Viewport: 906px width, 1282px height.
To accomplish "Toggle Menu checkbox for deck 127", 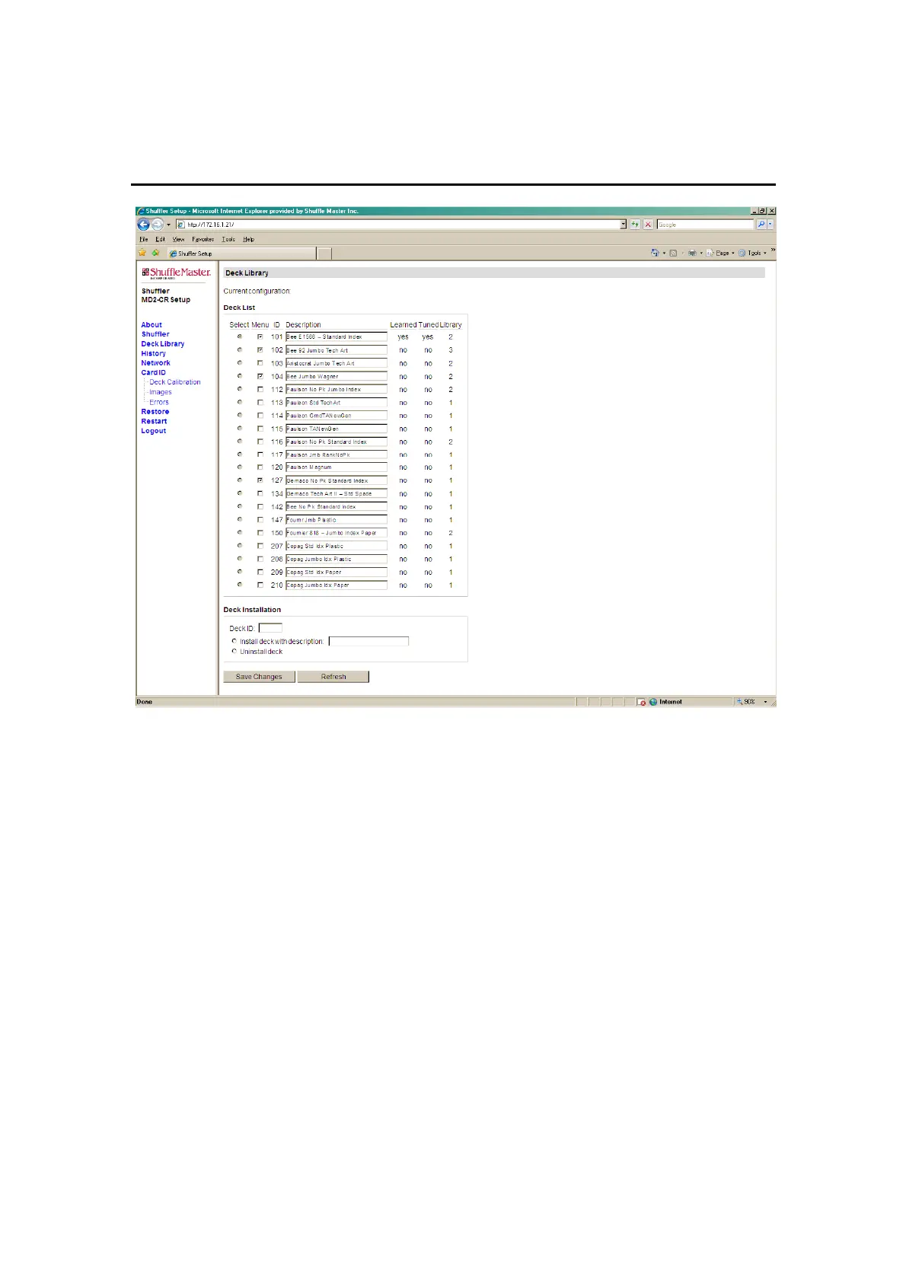I will point(260,480).
